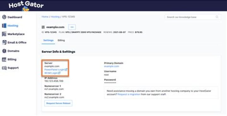Click the Email & Office envelope icon

[x=4, y=43]
